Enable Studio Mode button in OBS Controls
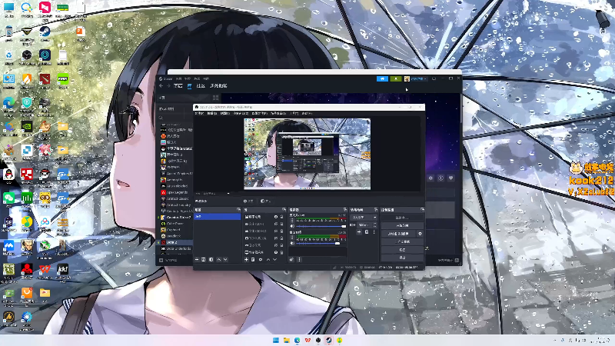The height and width of the screenshot is (346, 615). pos(402,241)
